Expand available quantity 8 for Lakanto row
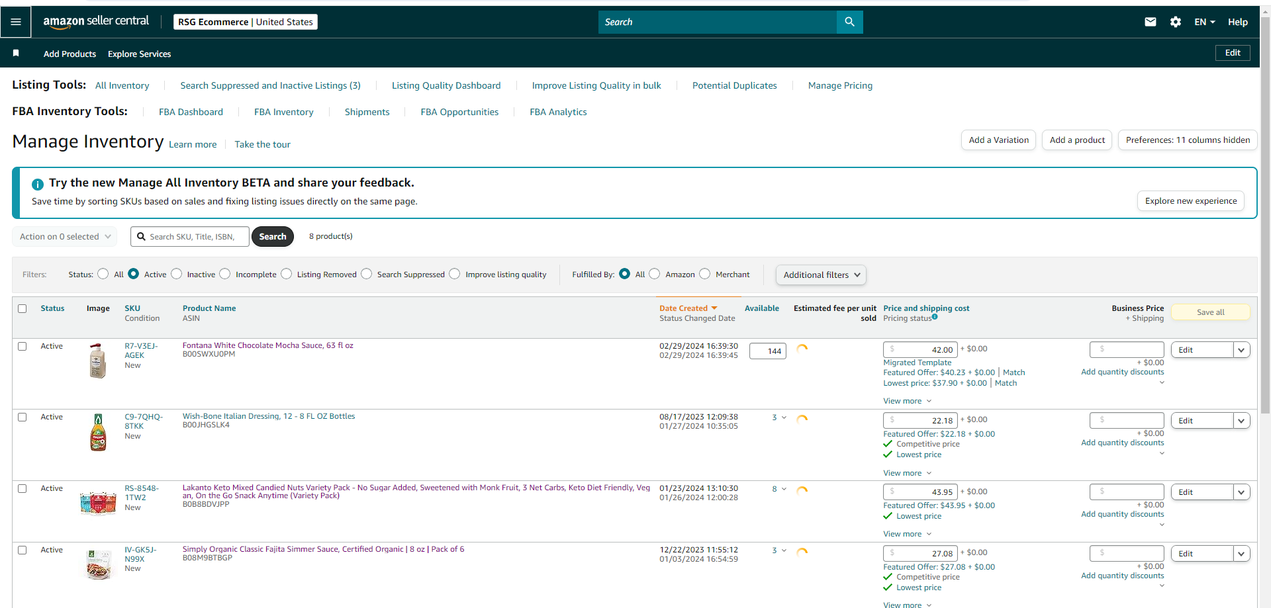 click(779, 489)
